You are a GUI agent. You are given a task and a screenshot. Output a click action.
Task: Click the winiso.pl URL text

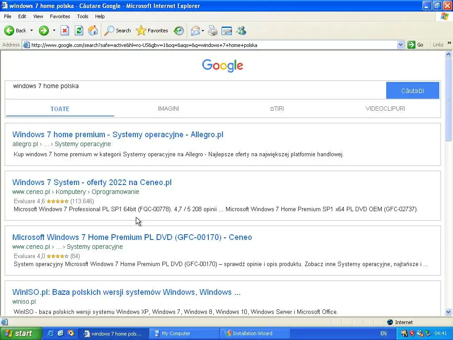tap(24, 301)
